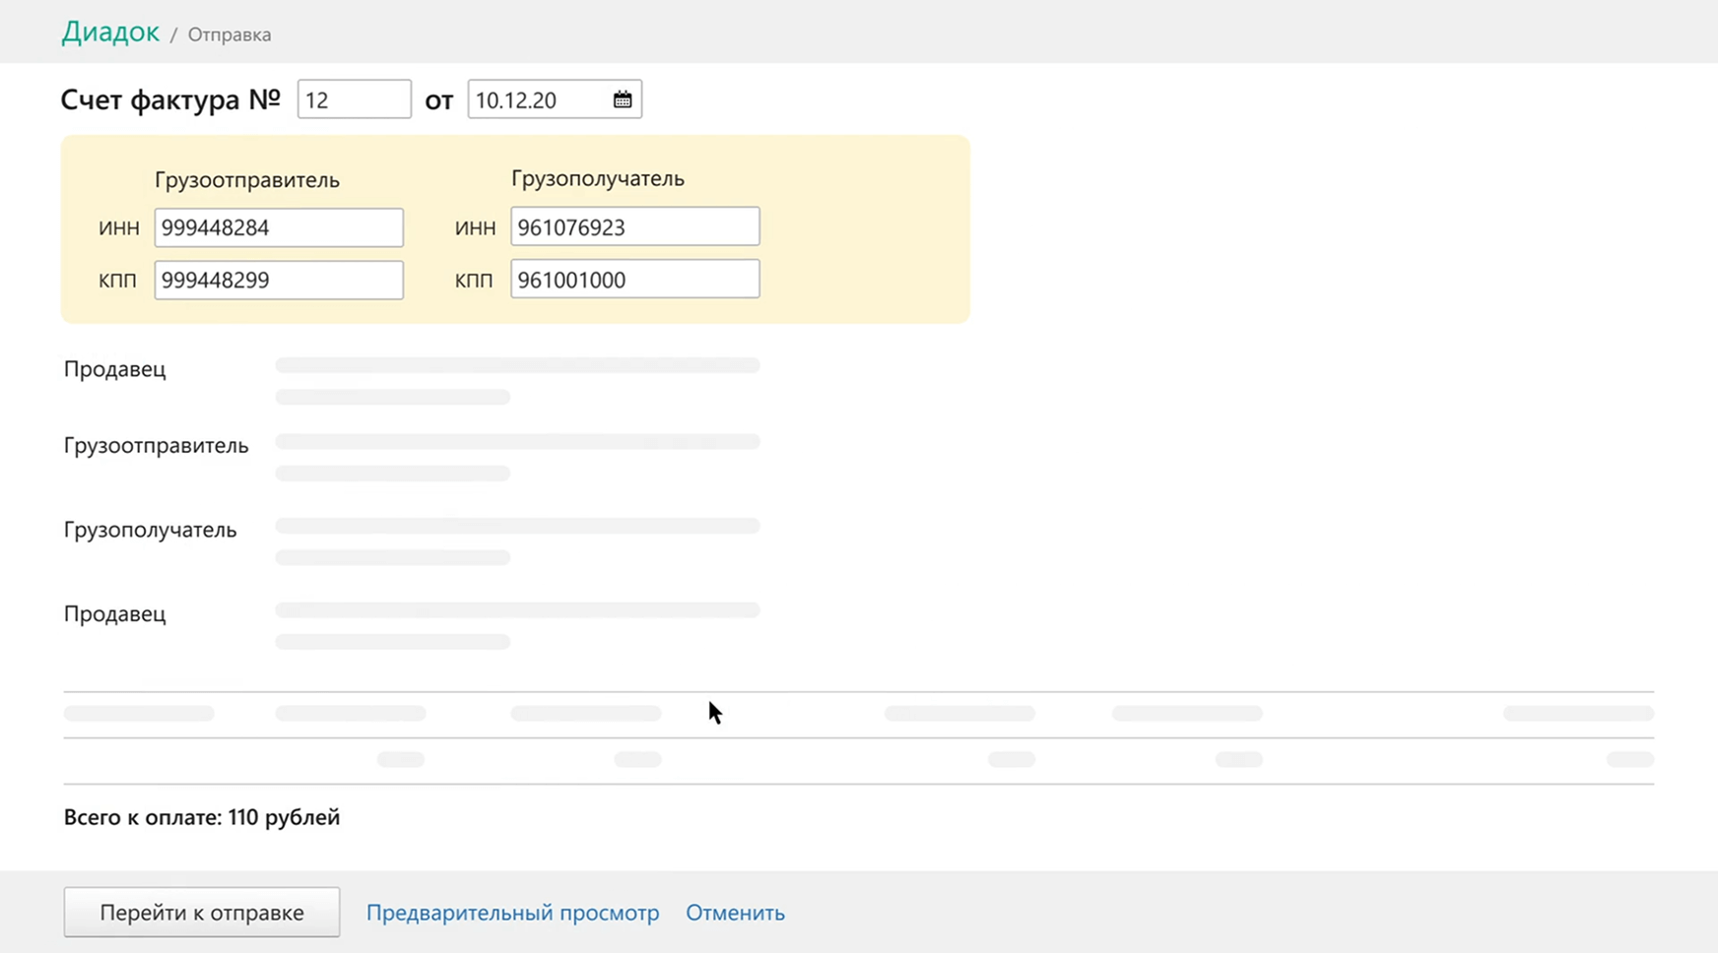1718x953 pixels.
Task: Click the Грузополучатель heading in yellow panel
Action: point(598,179)
